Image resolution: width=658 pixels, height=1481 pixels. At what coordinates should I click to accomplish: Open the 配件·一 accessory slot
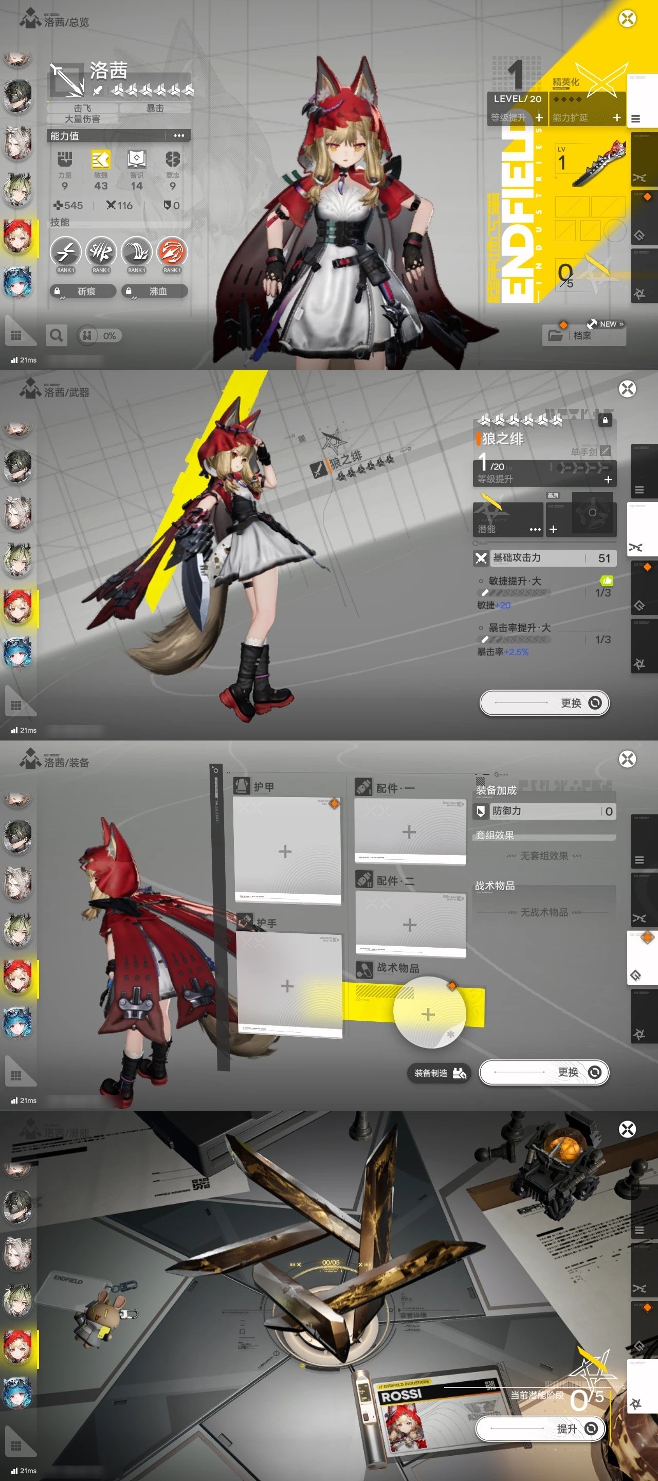409,832
